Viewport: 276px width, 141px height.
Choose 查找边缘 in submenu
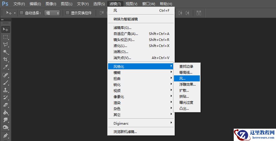[x=187, y=66]
